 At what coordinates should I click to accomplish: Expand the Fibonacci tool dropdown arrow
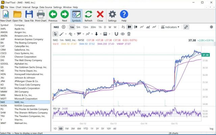[x=75, y=34]
